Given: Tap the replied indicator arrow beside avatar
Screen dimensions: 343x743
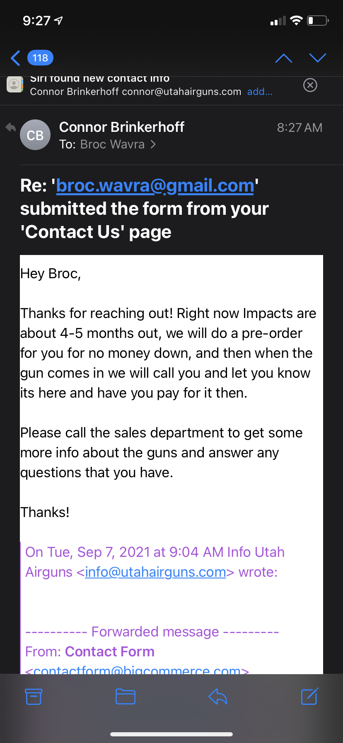Looking at the screenshot, I should point(11,127).
